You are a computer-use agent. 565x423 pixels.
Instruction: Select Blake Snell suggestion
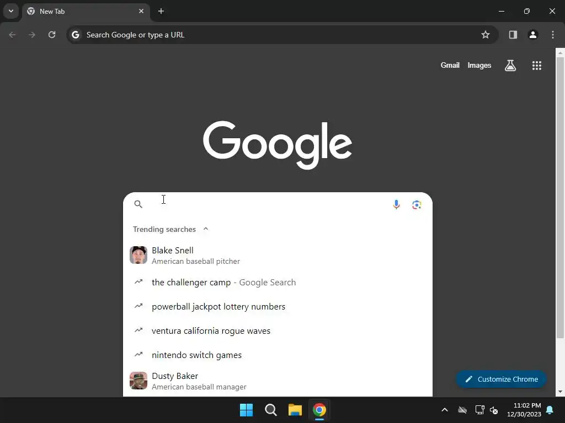point(278,256)
